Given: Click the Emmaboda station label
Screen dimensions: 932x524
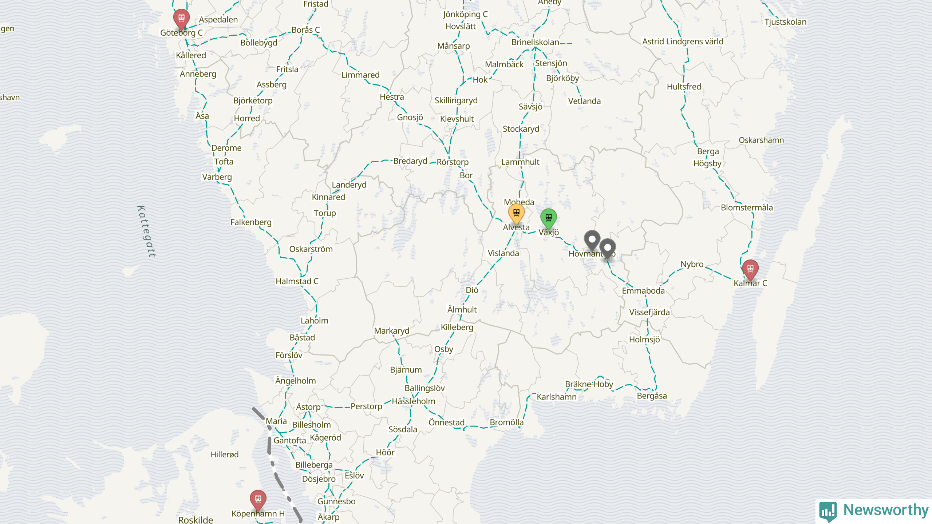Looking at the screenshot, I should click(643, 291).
